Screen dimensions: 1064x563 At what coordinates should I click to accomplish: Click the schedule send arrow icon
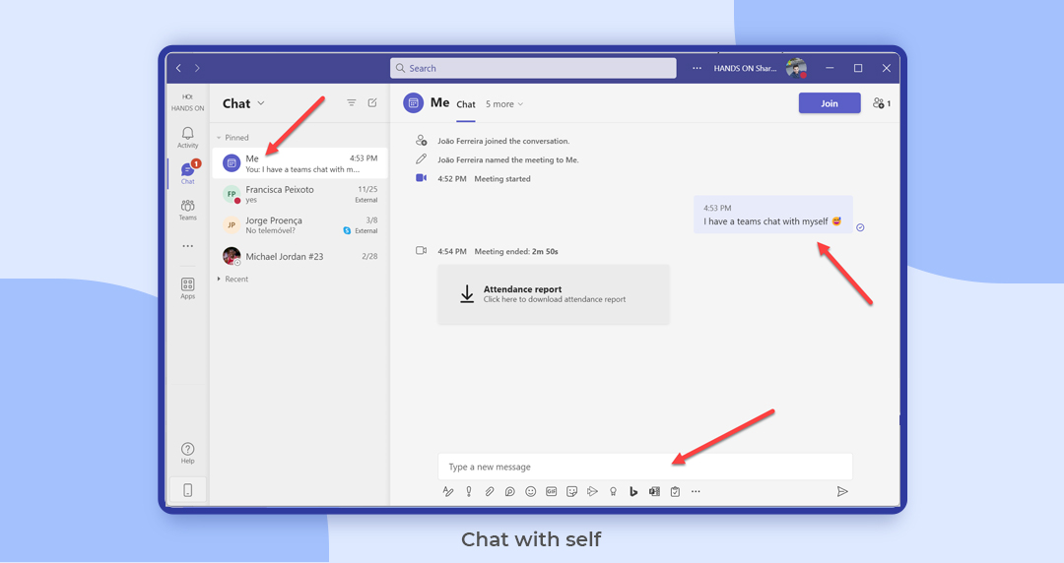[592, 492]
